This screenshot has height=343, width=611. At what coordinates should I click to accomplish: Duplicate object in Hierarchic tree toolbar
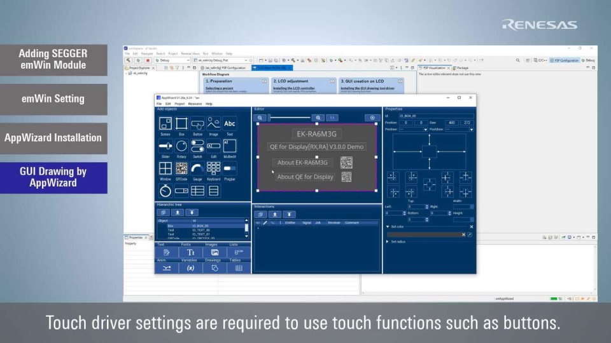[164, 212]
